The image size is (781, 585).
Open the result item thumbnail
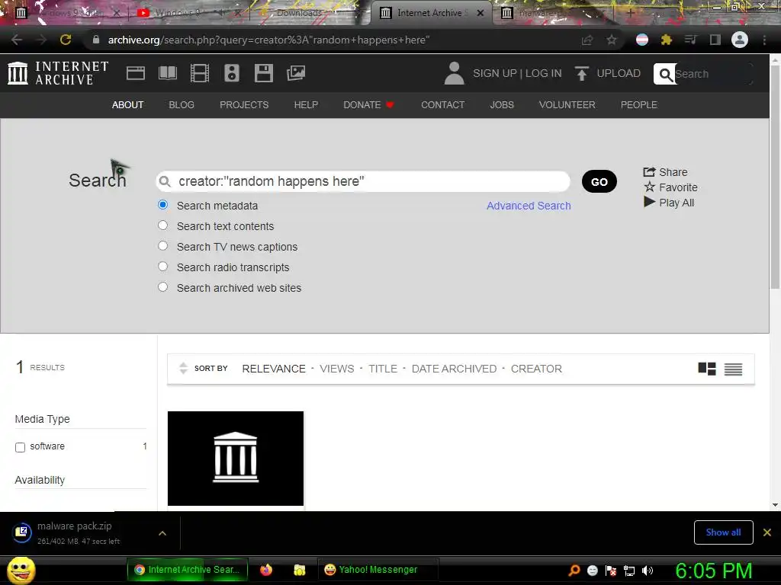pyautogui.click(x=236, y=458)
